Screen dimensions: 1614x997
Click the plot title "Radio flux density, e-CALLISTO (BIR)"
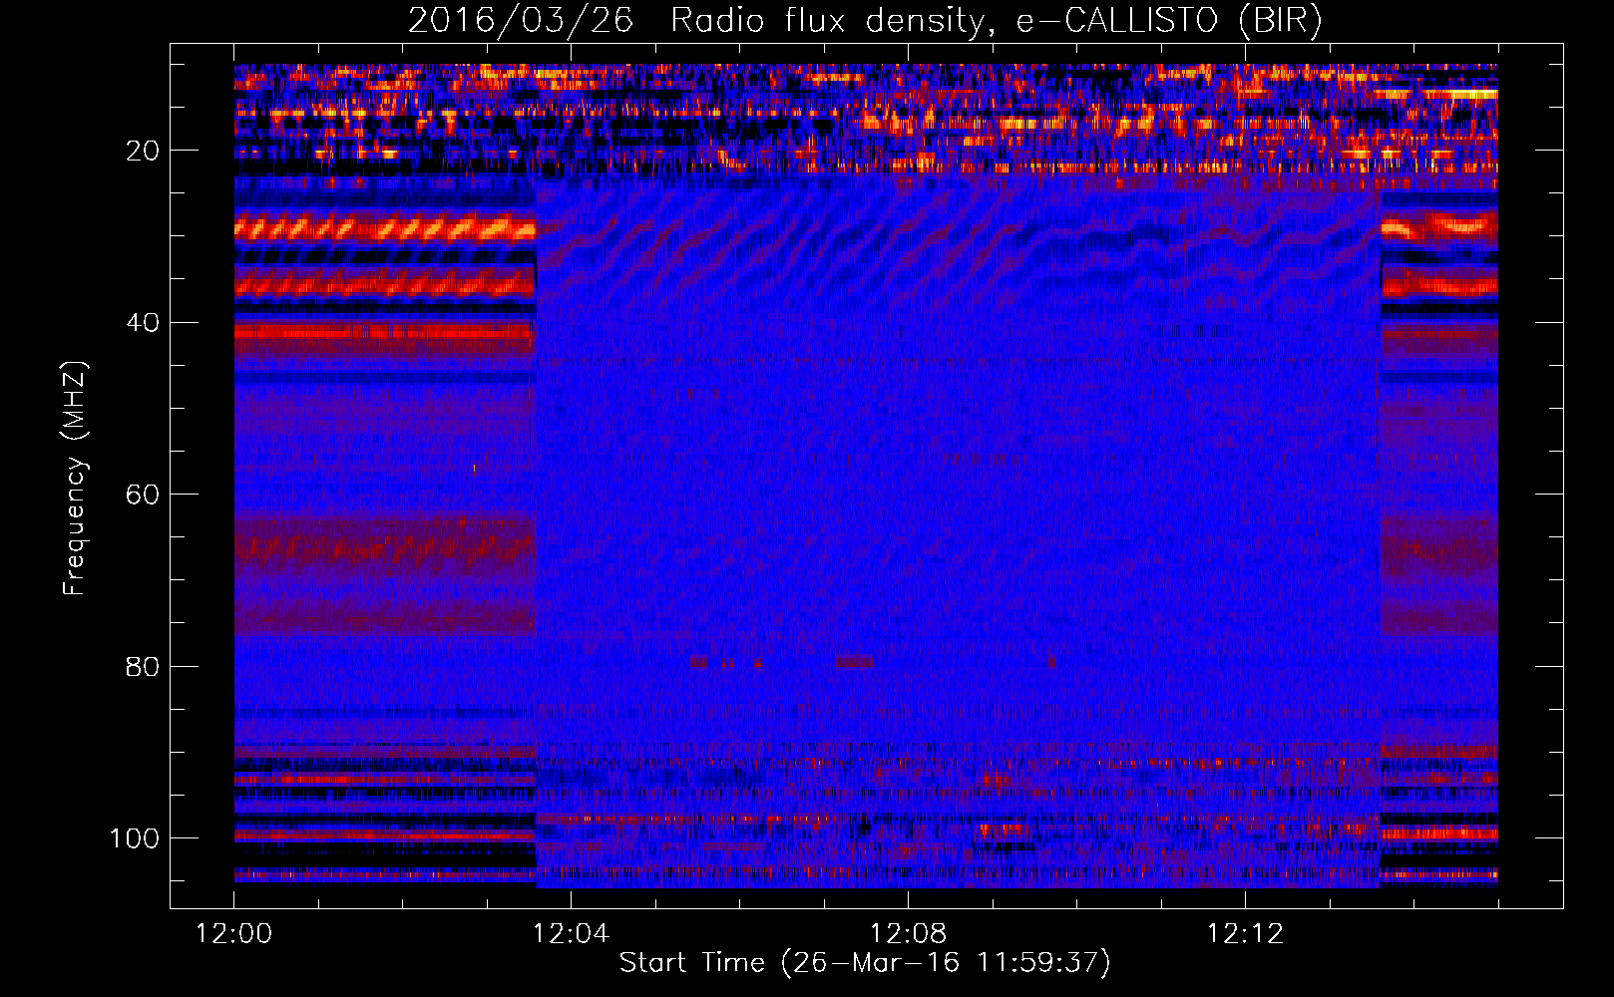[x=996, y=21]
